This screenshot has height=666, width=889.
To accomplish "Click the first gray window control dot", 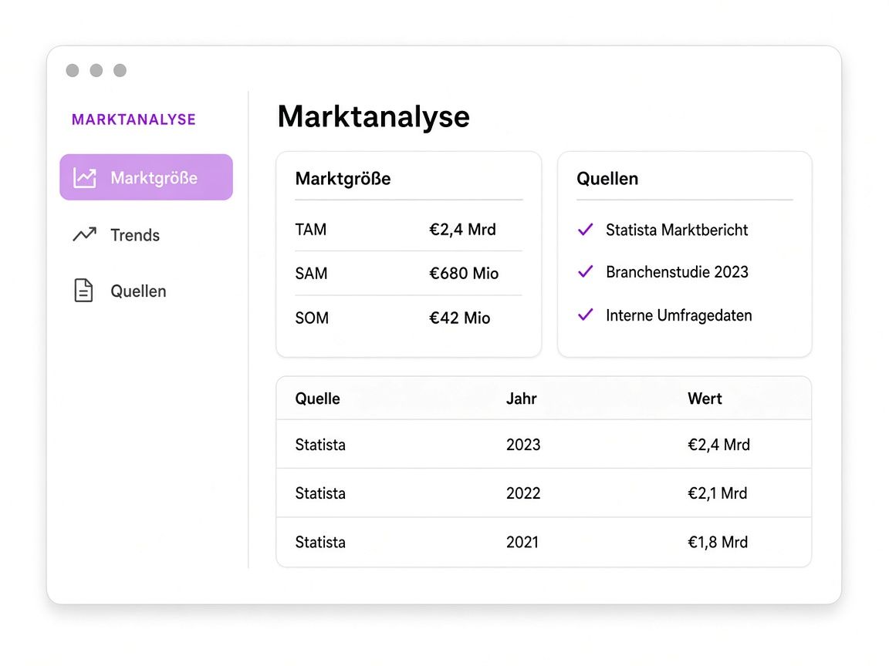I will 73,70.
